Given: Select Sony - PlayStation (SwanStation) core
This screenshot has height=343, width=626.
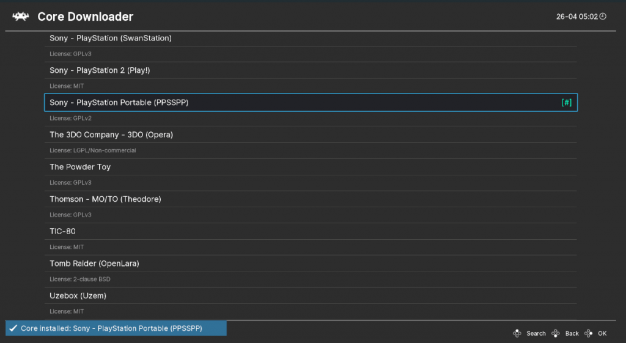Looking at the screenshot, I should pyautogui.click(x=110, y=39).
